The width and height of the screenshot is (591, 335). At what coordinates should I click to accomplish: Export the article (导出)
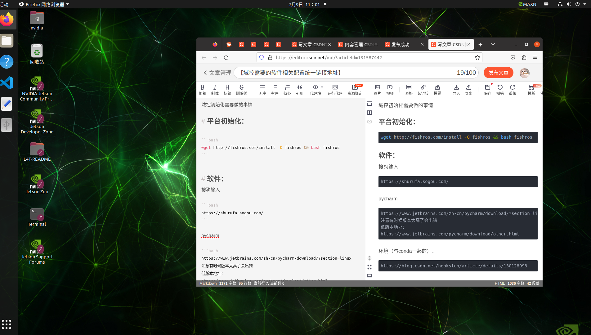coord(469,90)
